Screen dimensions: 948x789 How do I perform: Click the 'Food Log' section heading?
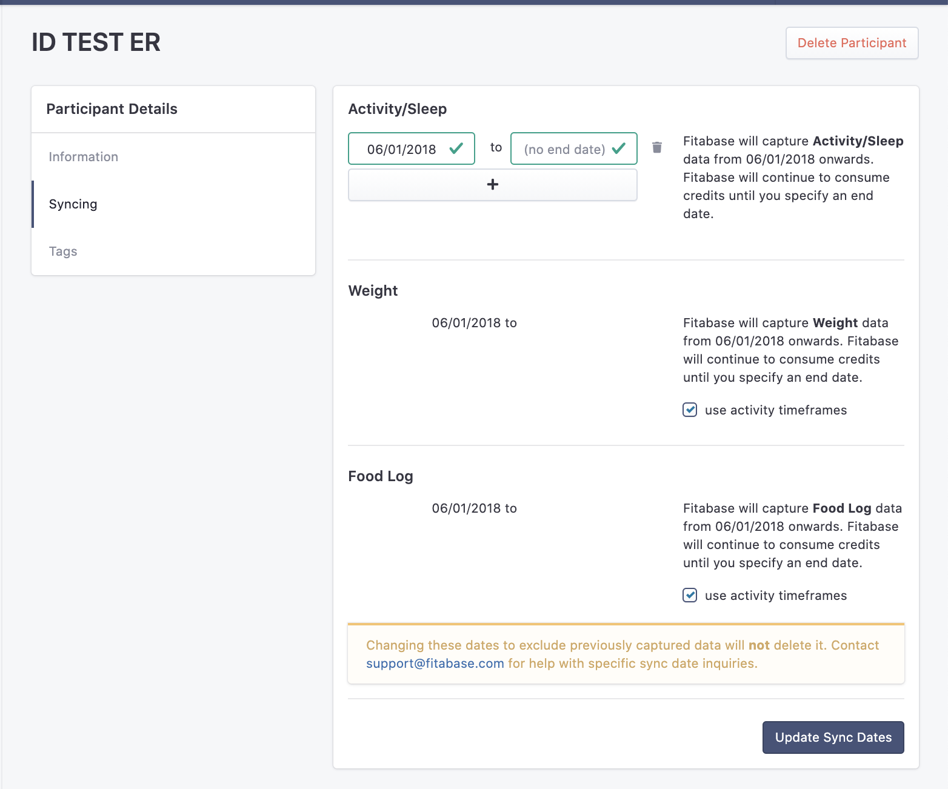[381, 476]
